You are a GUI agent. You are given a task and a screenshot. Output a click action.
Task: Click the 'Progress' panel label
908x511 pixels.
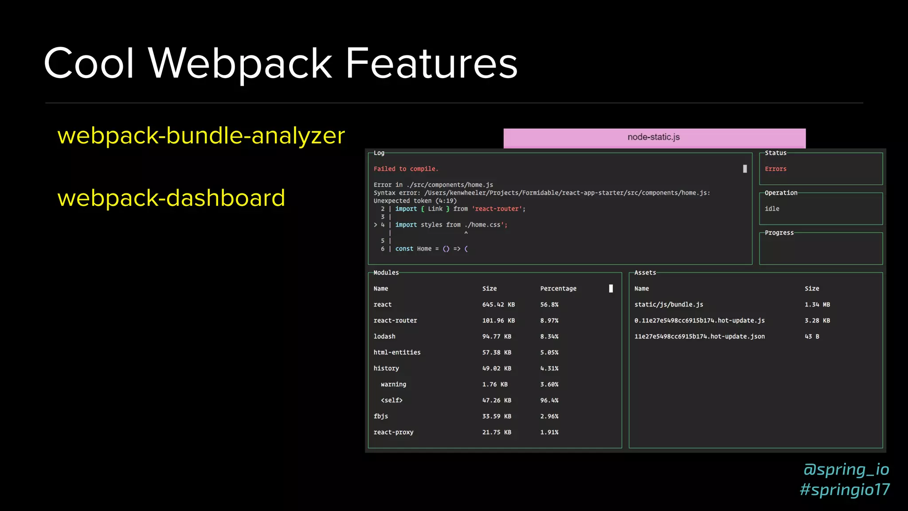point(779,233)
